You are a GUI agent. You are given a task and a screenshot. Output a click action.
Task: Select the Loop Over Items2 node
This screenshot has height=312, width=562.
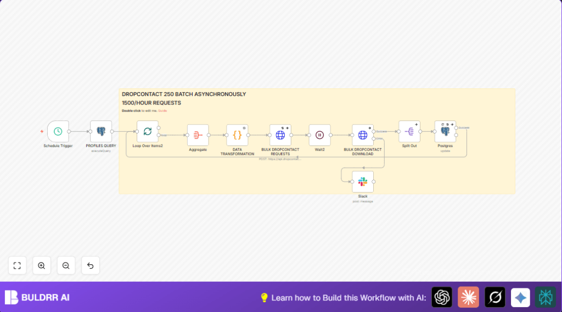(148, 131)
